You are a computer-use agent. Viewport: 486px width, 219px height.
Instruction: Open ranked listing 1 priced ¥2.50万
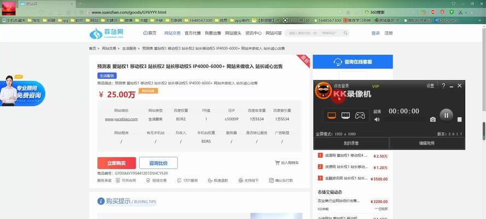pyautogui.click(x=353, y=155)
